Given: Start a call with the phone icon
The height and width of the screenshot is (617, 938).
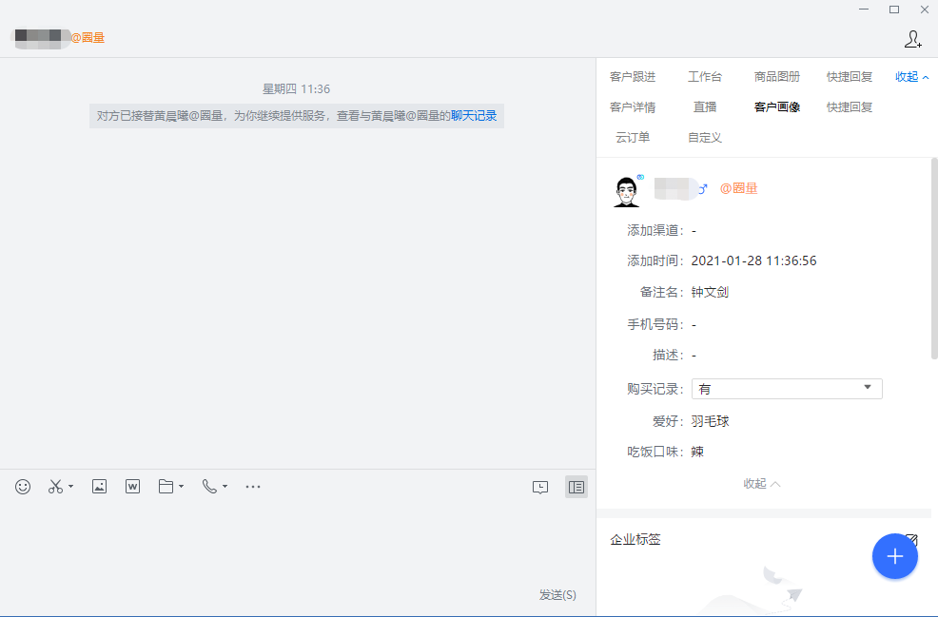Looking at the screenshot, I should coord(209,487).
